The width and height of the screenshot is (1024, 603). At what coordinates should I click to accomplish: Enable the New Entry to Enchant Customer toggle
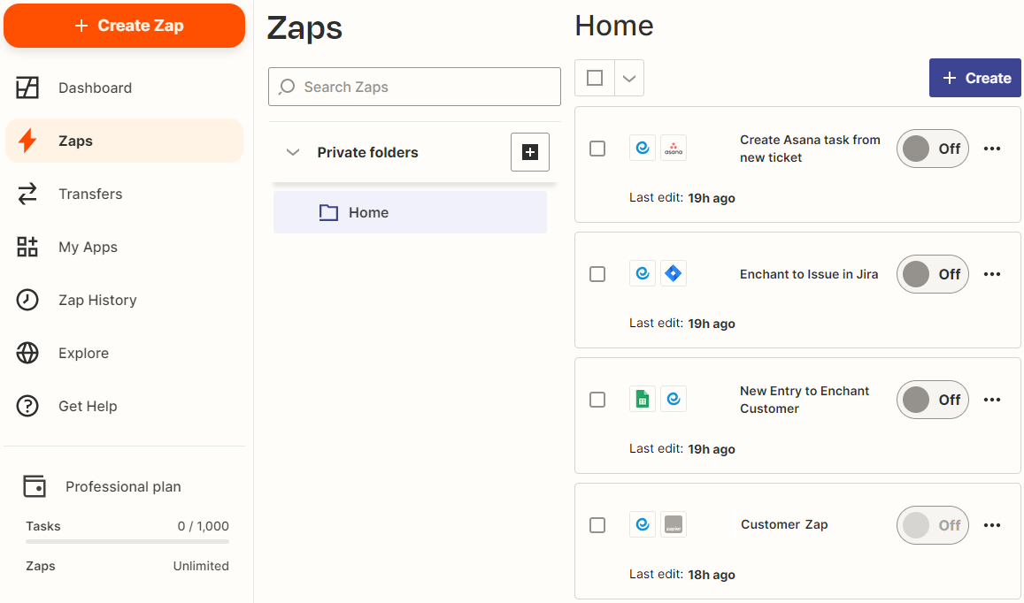tap(932, 400)
